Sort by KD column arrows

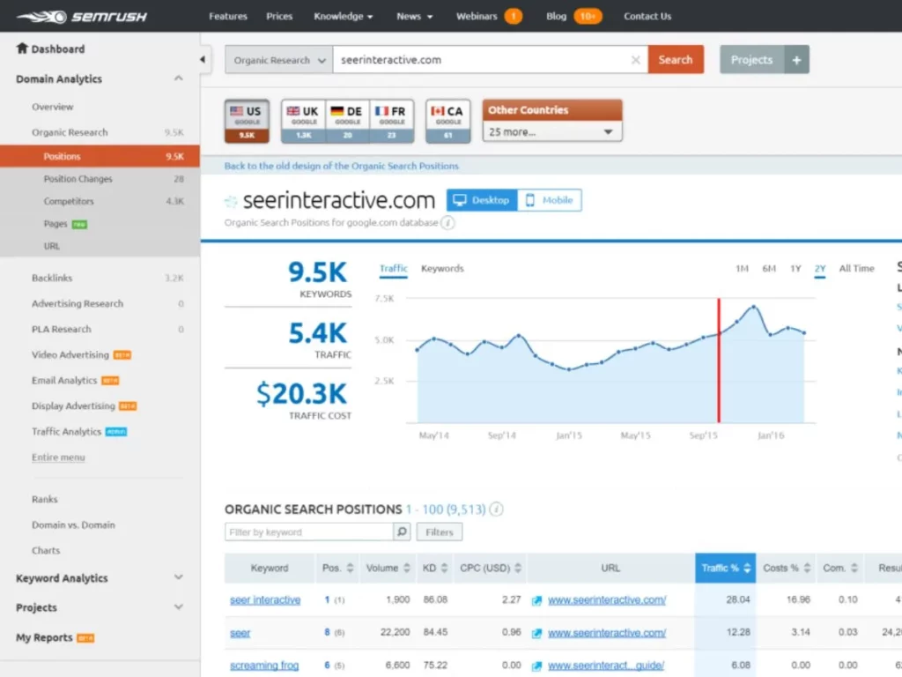[x=444, y=569]
